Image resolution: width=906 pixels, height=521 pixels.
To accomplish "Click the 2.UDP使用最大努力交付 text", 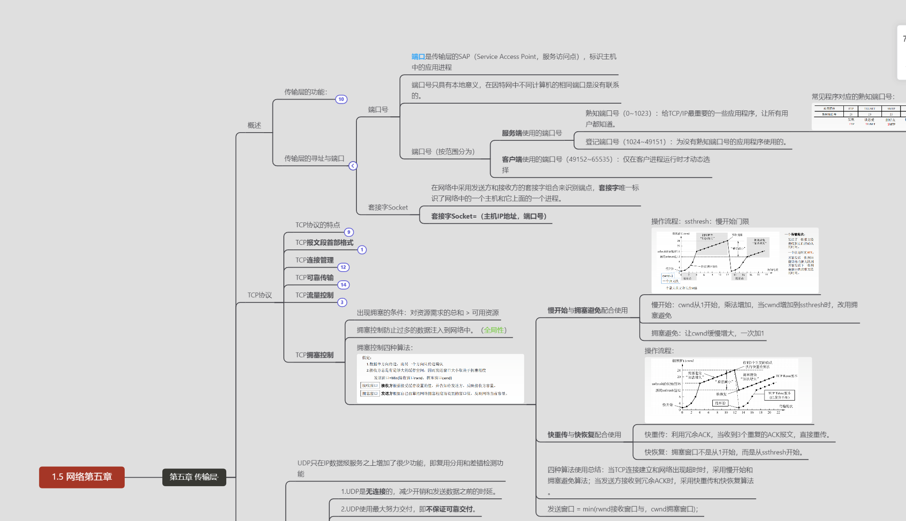I will pos(409,509).
